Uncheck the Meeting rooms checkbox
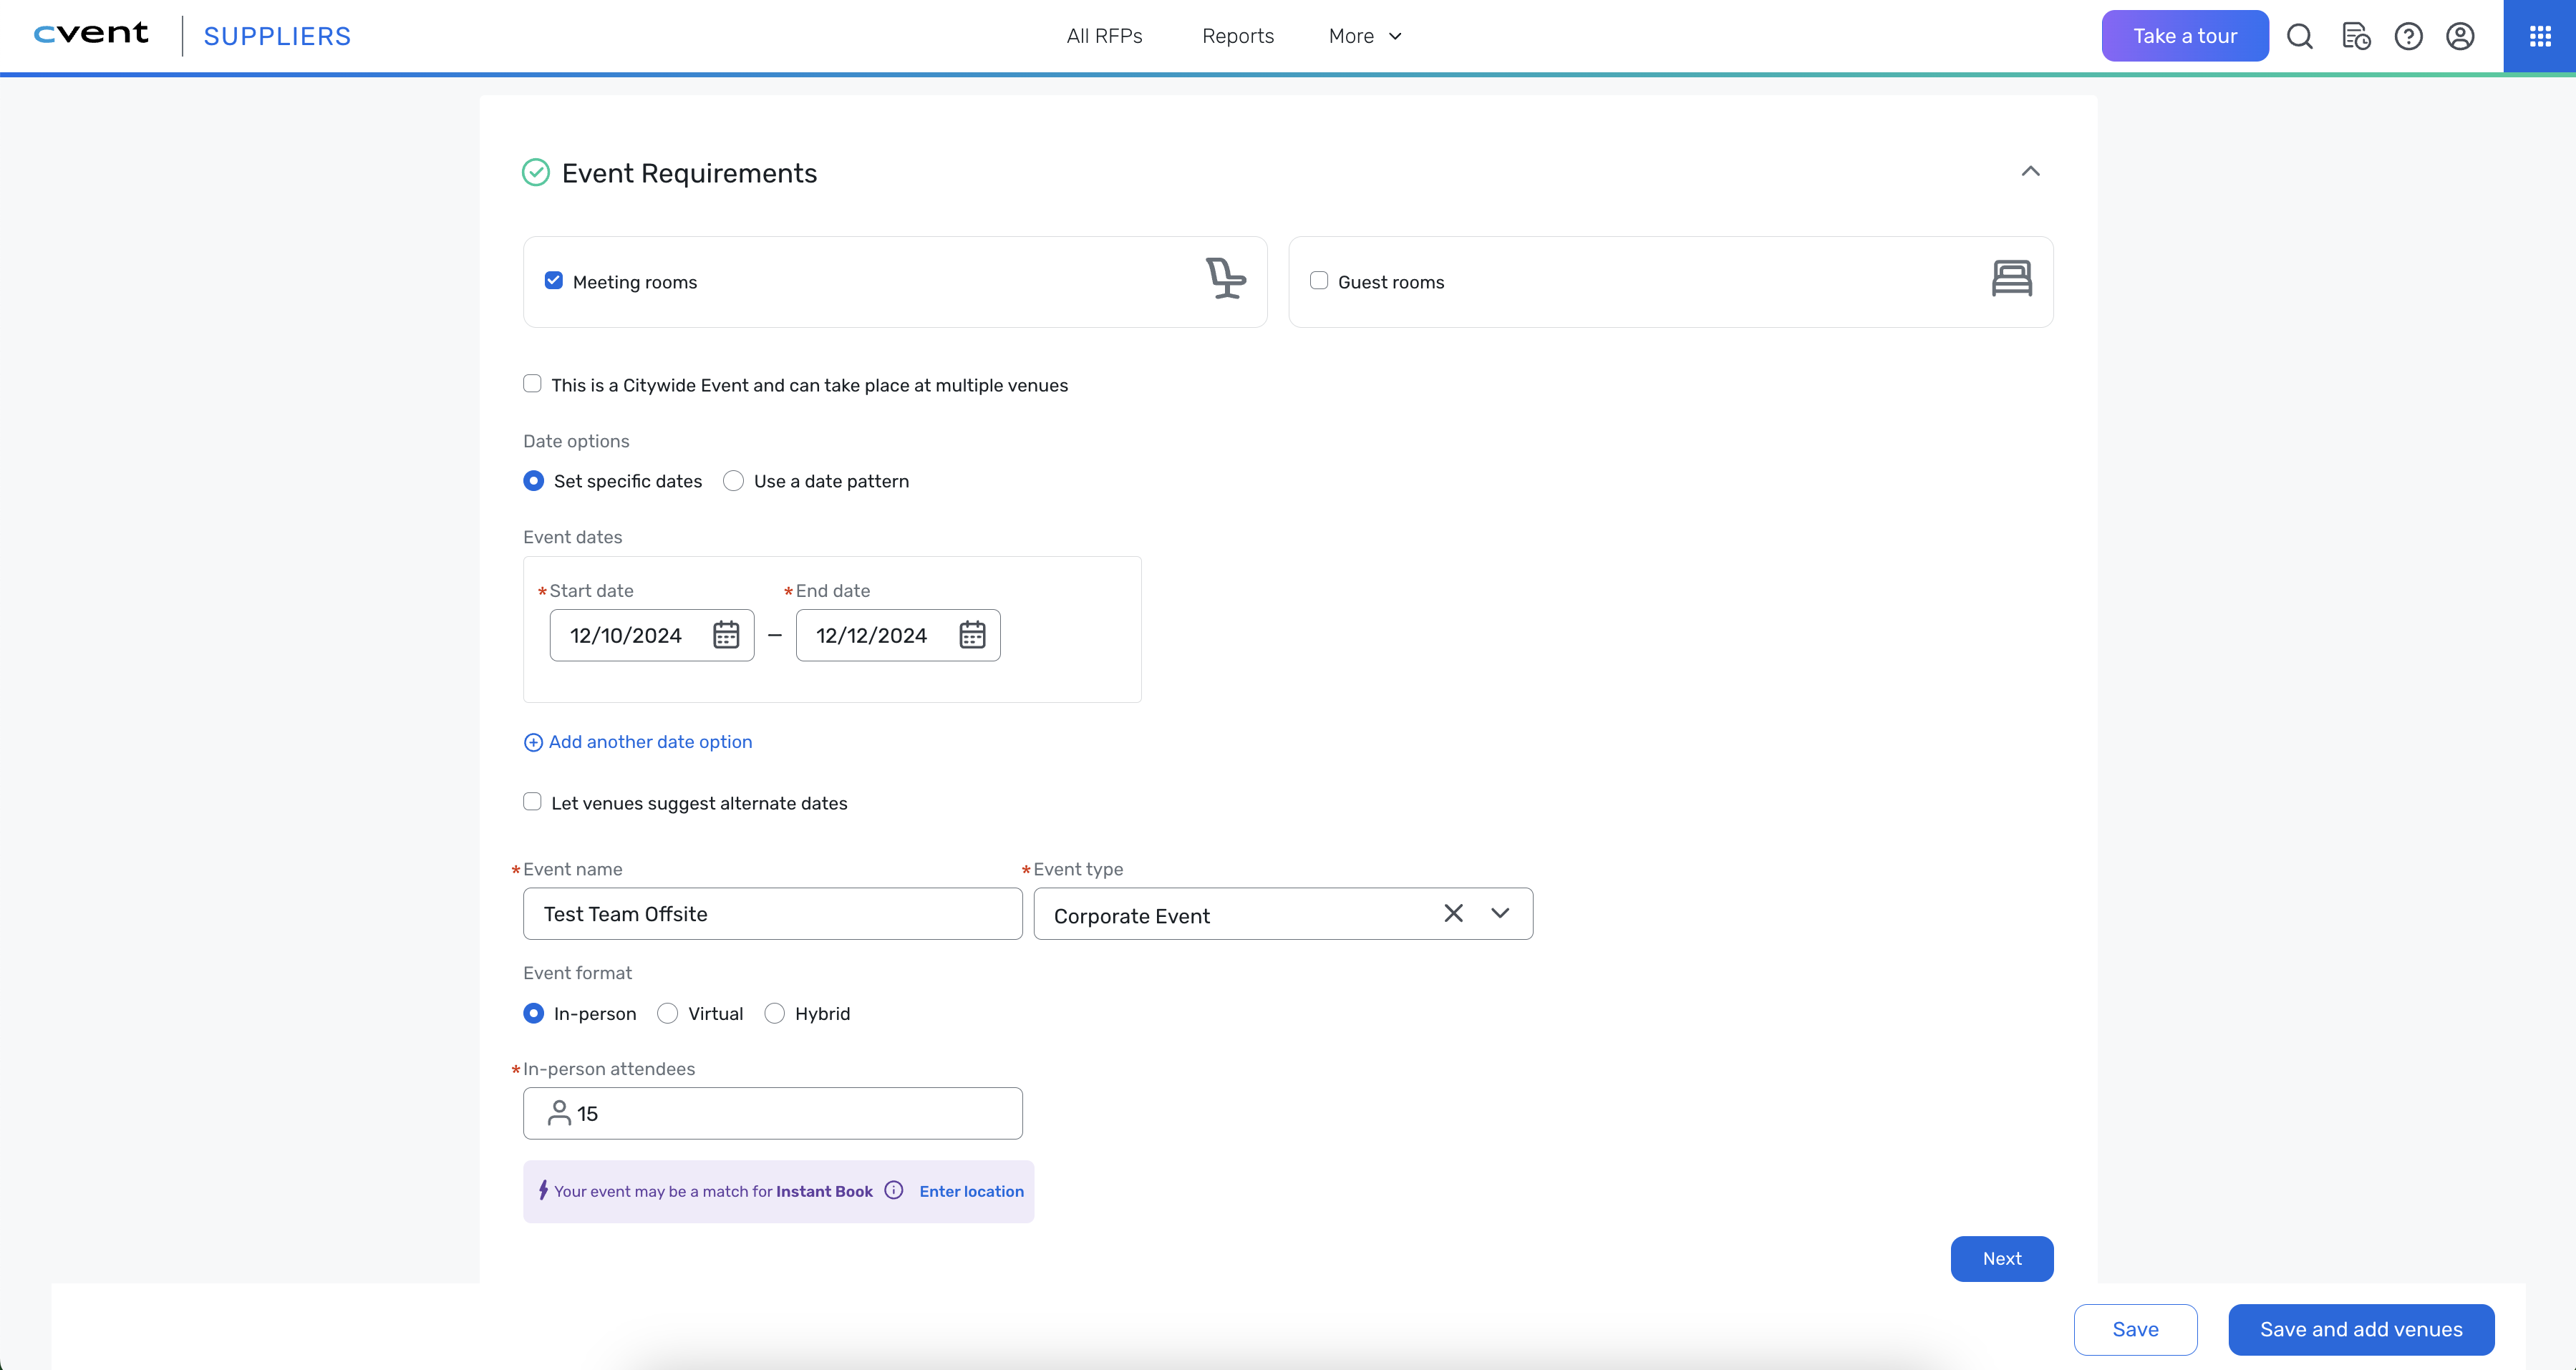This screenshot has width=2576, height=1370. [x=553, y=281]
